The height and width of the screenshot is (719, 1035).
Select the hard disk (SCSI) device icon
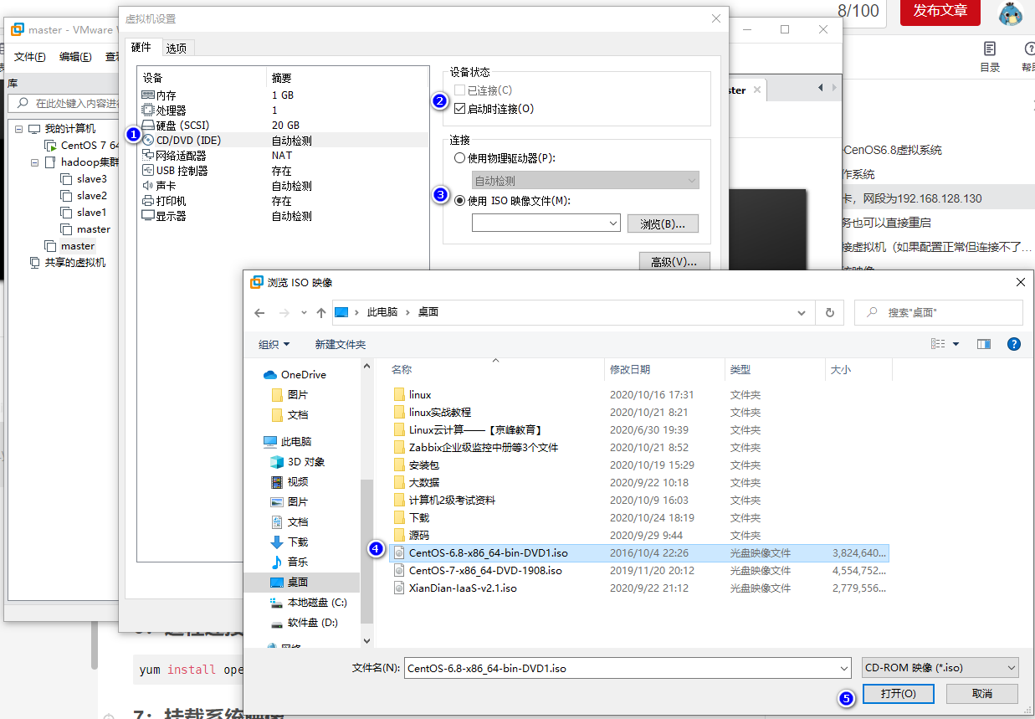(x=148, y=125)
